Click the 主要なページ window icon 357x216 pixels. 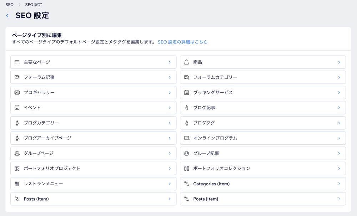click(x=17, y=62)
